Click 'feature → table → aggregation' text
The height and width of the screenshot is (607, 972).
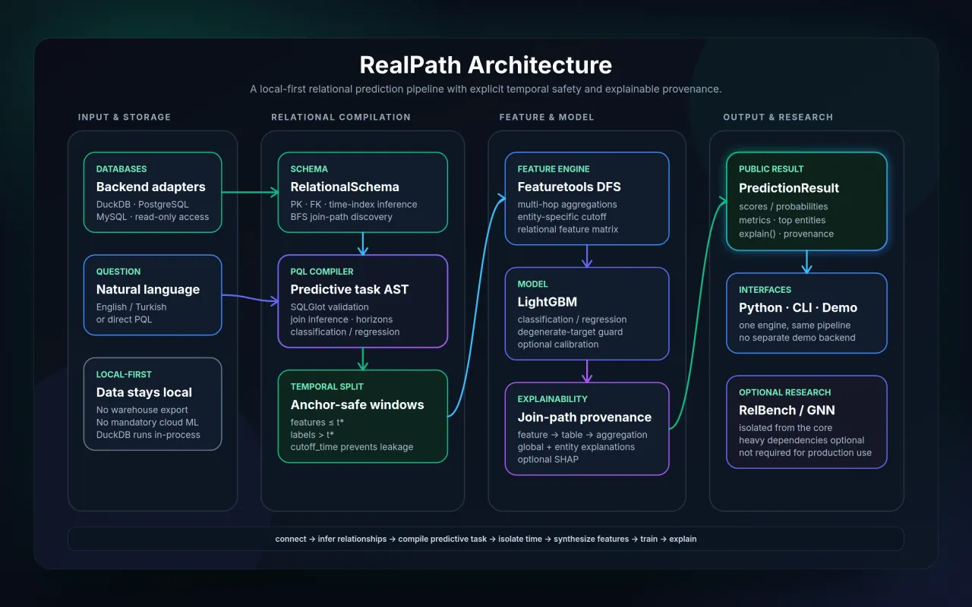(582, 435)
